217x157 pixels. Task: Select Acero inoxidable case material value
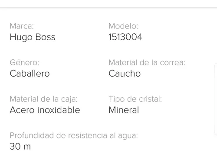coord(45,110)
